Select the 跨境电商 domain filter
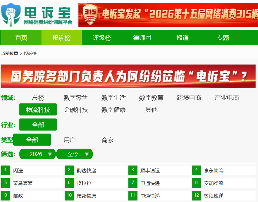 pos(189,98)
